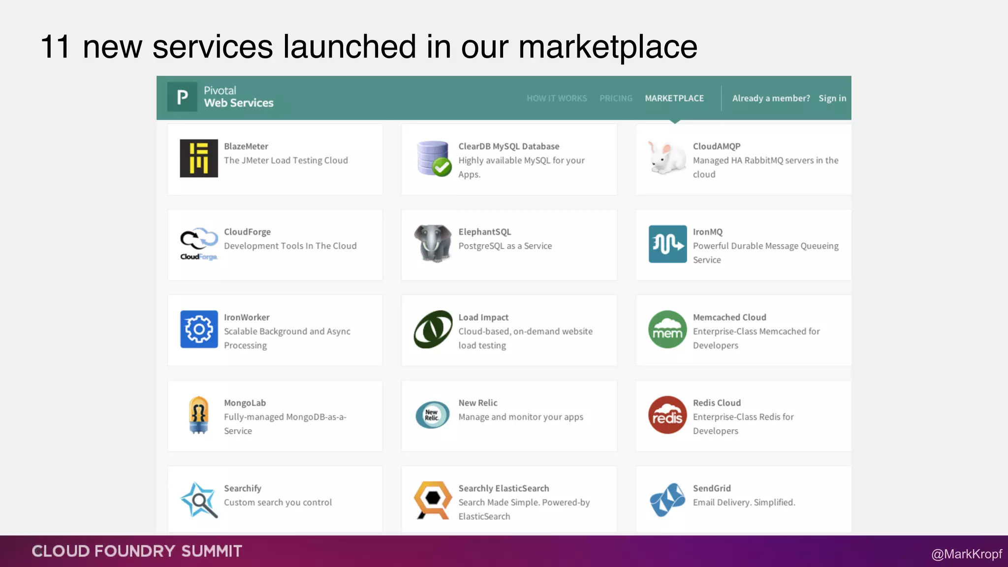Open the IronMQ title link
The image size is (1008, 567).
point(708,232)
